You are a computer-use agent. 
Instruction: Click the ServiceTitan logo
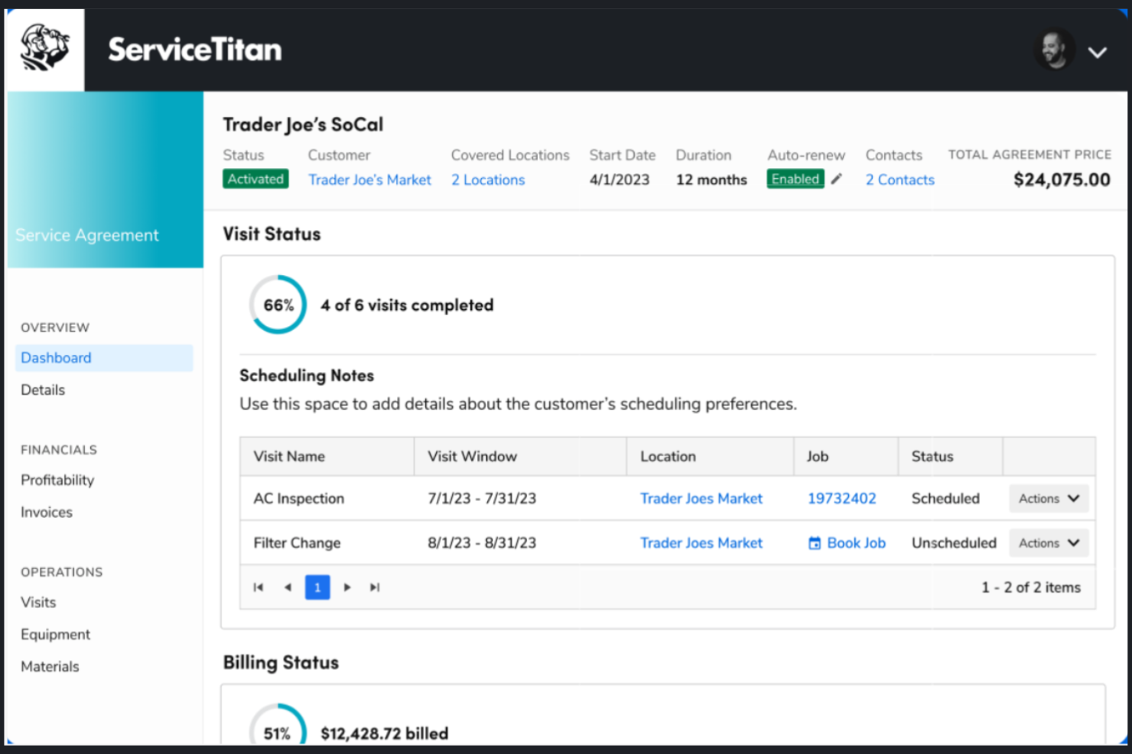[195, 49]
